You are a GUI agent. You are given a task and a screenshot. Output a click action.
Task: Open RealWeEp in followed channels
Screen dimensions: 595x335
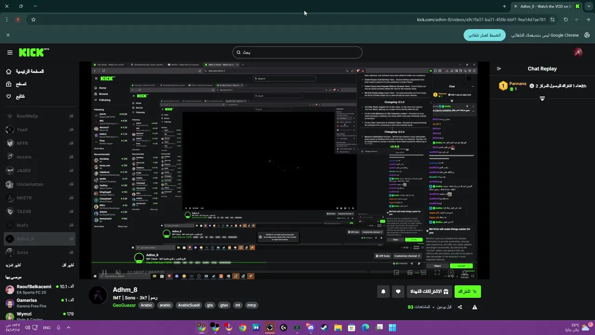(x=40, y=116)
